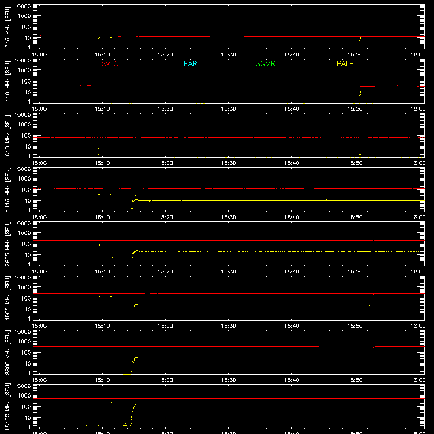This screenshot has height=434, width=434.
Task: Click '15:20' time label under 2695 MHz panel
Action: point(165,272)
